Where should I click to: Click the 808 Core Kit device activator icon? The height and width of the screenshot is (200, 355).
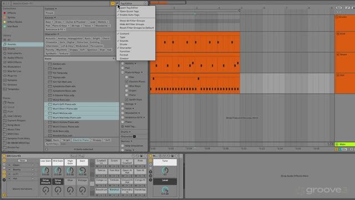(4, 156)
